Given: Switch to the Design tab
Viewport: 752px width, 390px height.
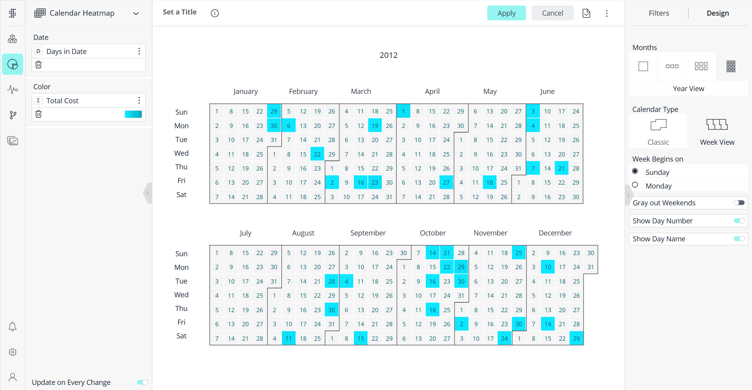Looking at the screenshot, I should pos(718,13).
